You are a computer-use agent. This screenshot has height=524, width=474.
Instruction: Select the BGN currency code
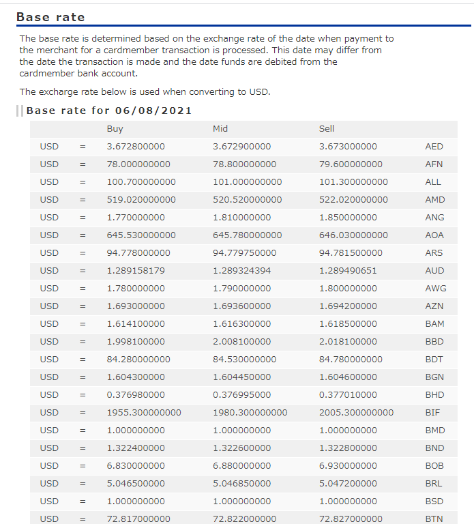[x=434, y=377]
